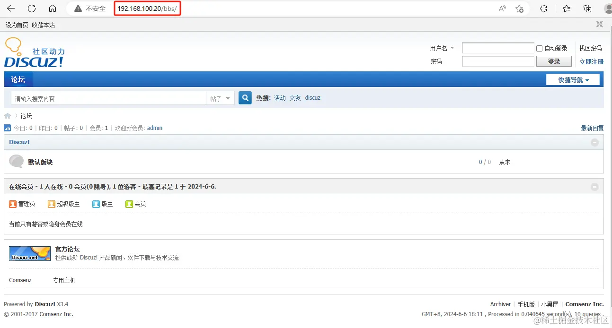Reload the page with the refresh icon
Viewport: 612px width, 328px height.
point(32,9)
